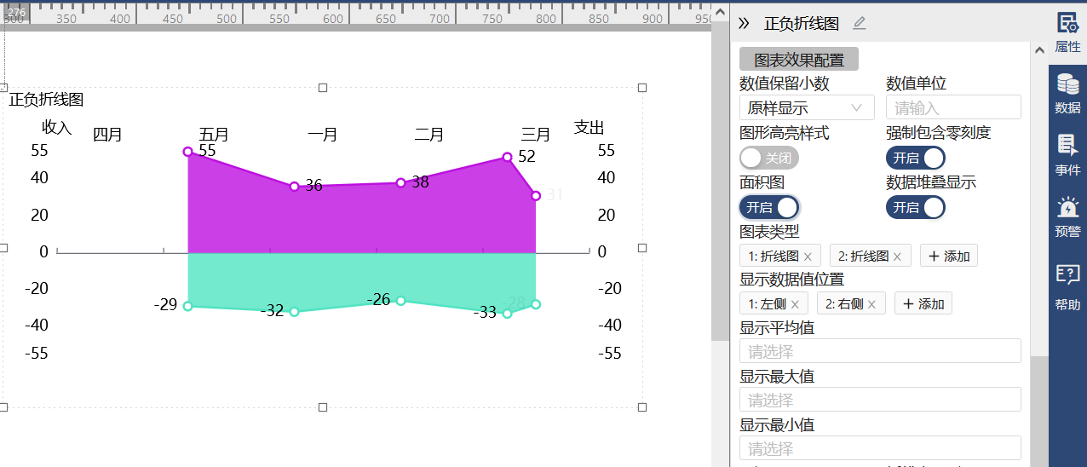This screenshot has width=1087, height=467.
Task: Click the 一月 category label
Action: (323, 134)
